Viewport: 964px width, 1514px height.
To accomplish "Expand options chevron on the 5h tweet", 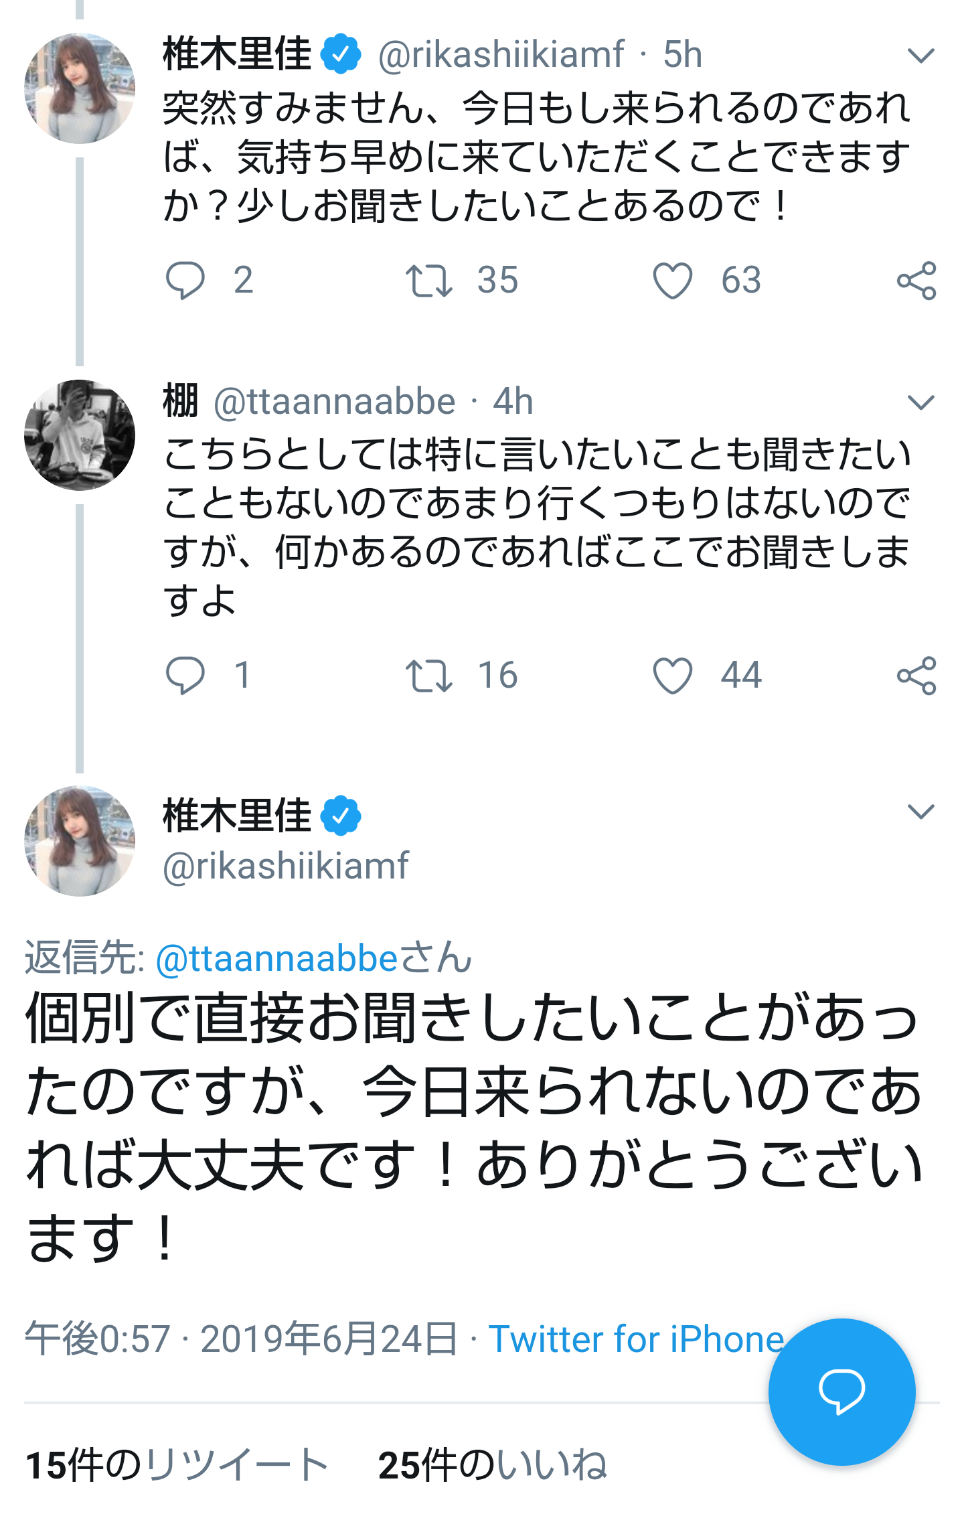I will pos(920,56).
